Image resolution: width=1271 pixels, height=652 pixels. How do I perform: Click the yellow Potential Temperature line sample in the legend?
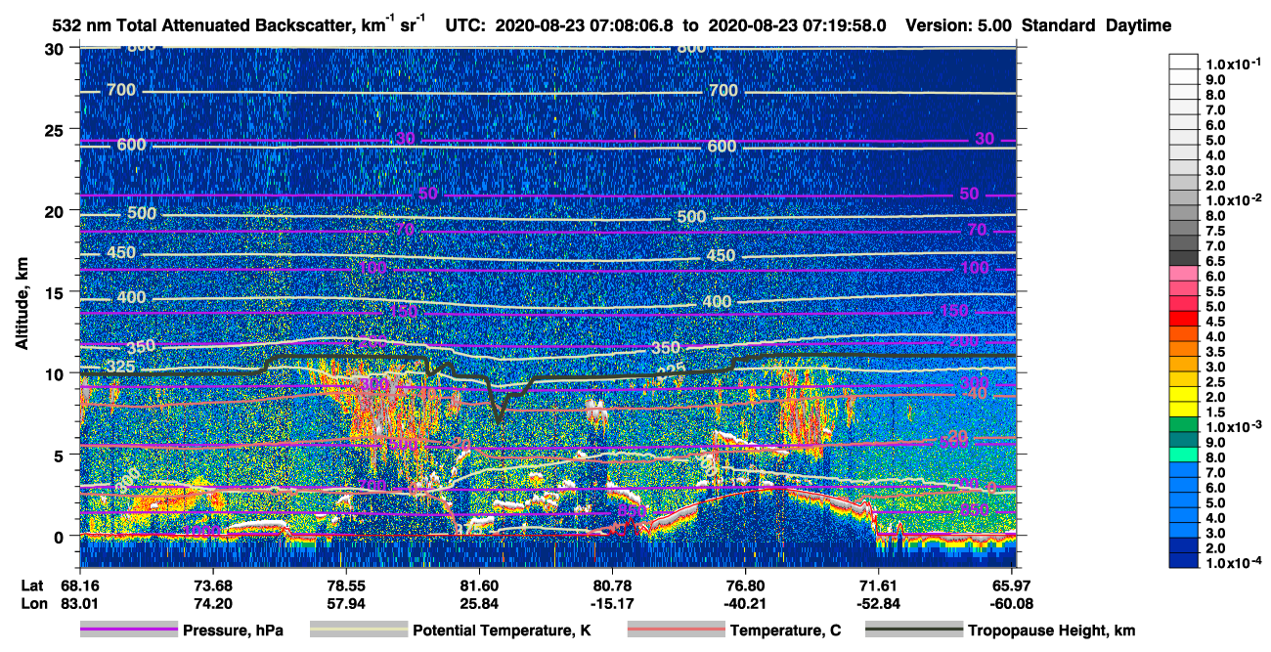pos(359,630)
